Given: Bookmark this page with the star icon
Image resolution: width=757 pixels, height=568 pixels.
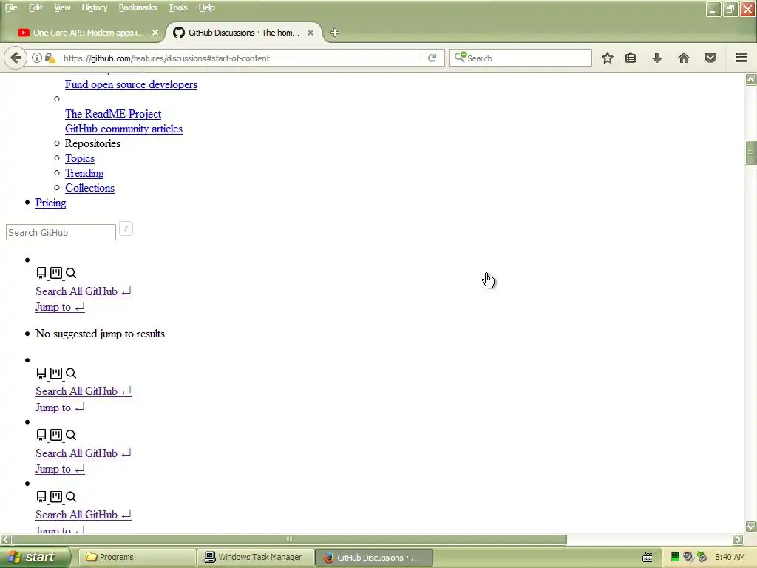Looking at the screenshot, I should (608, 58).
